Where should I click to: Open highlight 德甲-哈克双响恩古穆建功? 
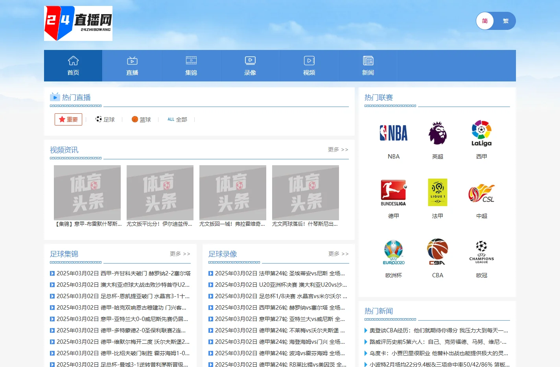pos(122,307)
